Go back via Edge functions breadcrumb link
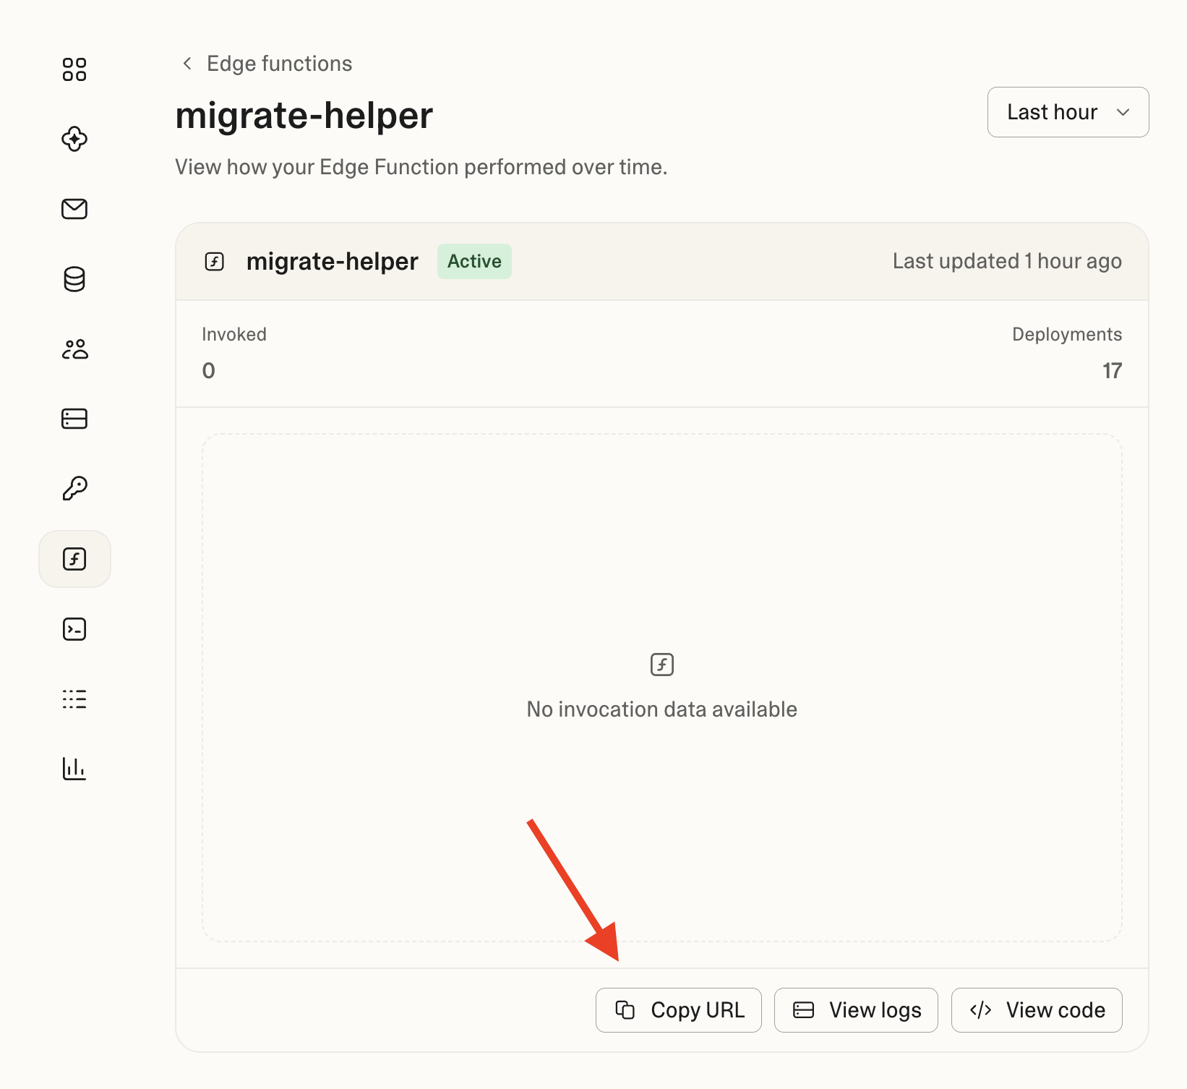 (x=279, y=64)
